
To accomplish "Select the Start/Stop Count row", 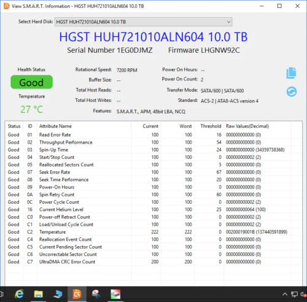I will tap(153, 157).
